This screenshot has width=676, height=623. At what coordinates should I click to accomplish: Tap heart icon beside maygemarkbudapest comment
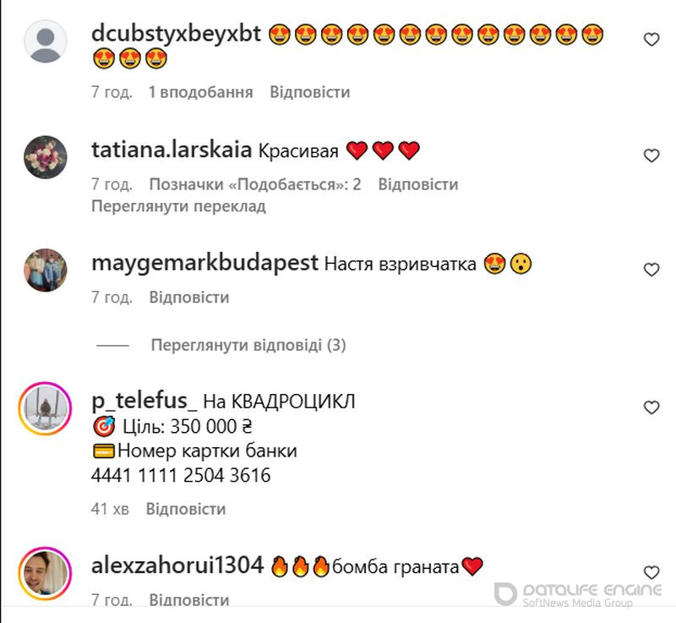click(x=651, y=269)
